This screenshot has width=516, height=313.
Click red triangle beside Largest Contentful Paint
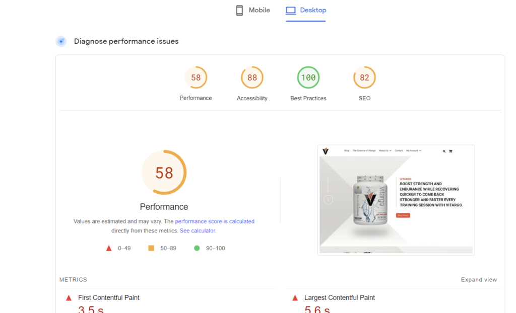(x=295, y=298)
